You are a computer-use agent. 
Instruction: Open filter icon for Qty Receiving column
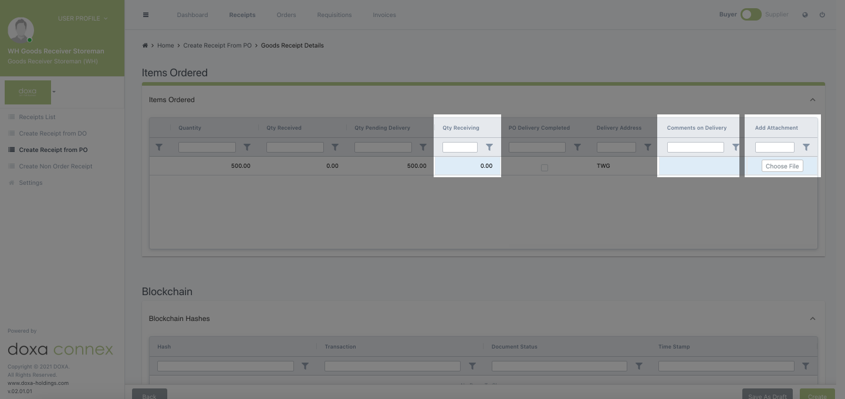click(489, 147)
